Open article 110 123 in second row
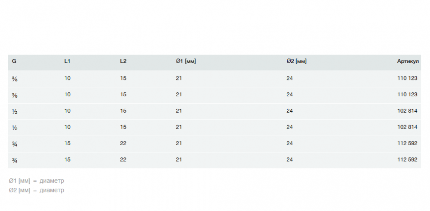Screen dimensions: 430x211 [x=407, y=95]
